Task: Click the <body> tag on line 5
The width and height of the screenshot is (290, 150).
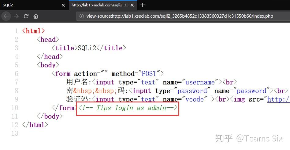Action: [x=48, y=65]
